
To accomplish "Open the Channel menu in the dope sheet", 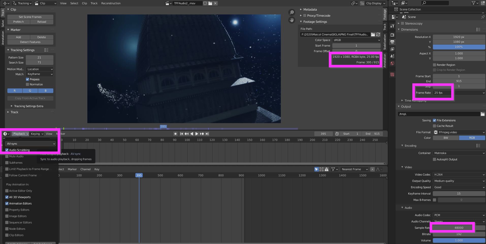I will click(85, 169).
